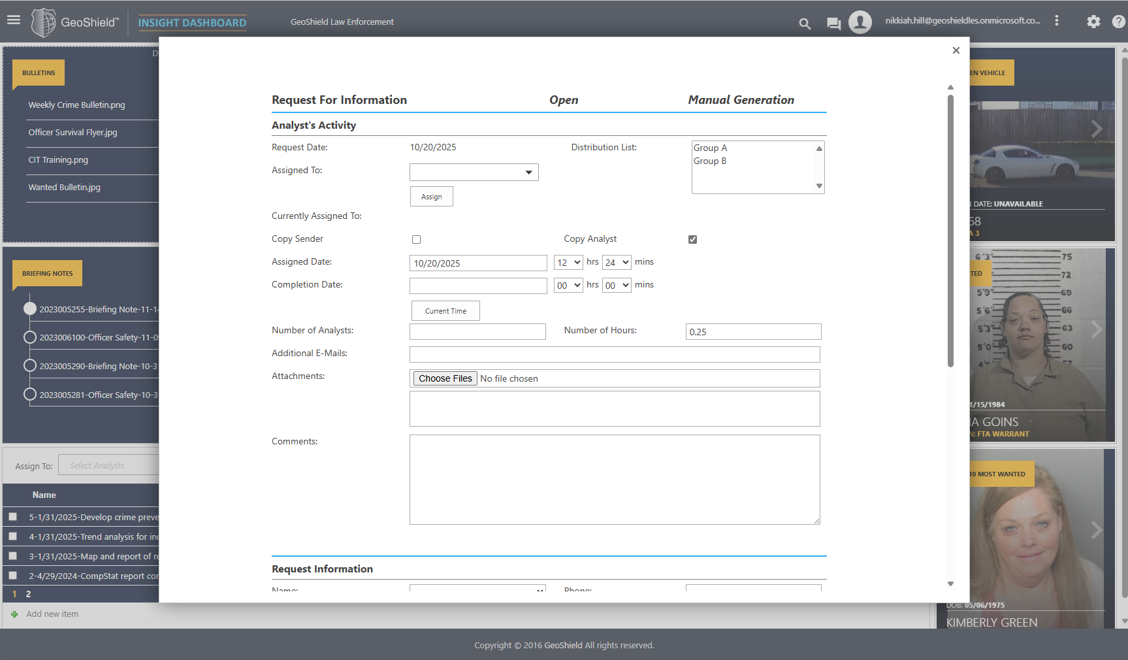
Task: Open the Completion Date minutes dropdown
Action: [616, 286]
